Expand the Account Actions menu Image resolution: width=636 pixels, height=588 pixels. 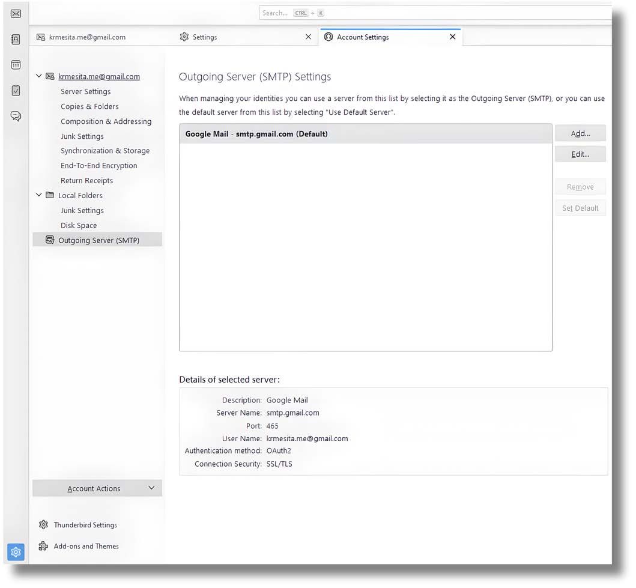97,488
